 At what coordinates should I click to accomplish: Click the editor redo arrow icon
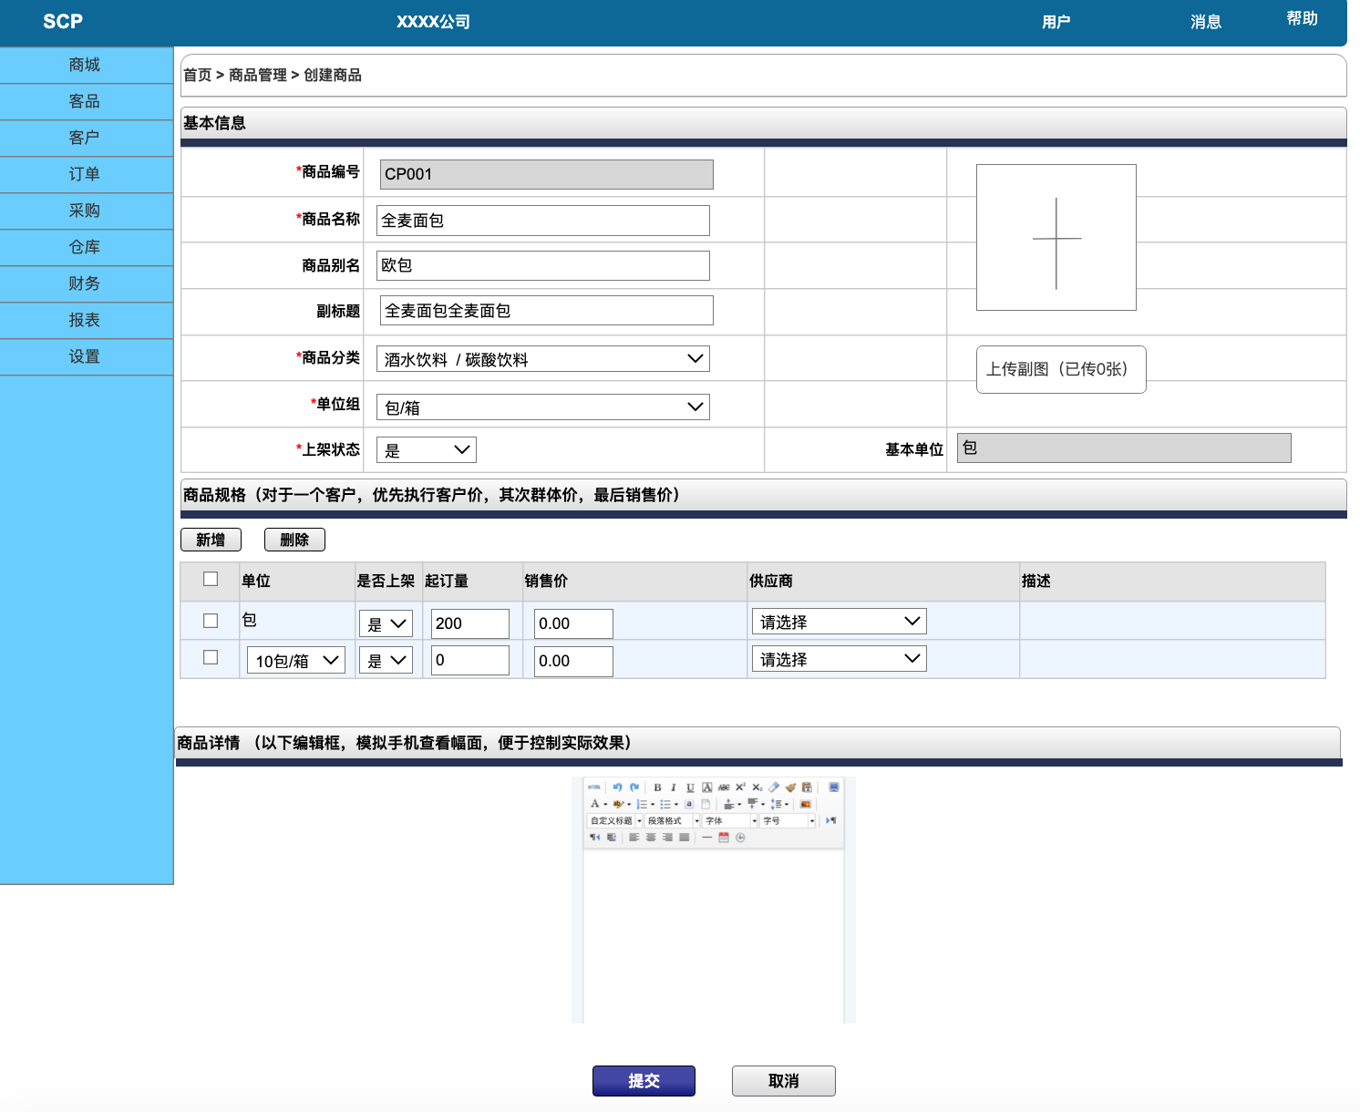634,788
